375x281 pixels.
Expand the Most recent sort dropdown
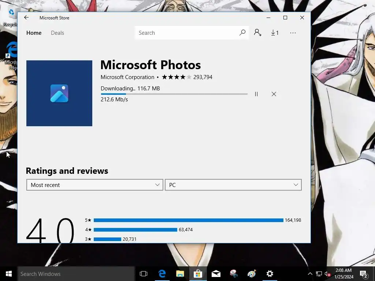[x=95, y=185]
